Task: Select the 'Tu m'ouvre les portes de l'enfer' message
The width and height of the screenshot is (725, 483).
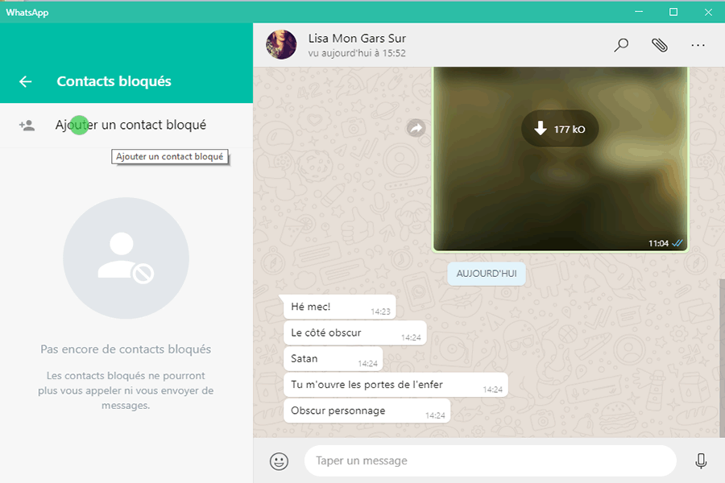Action: tap(395, 385)
